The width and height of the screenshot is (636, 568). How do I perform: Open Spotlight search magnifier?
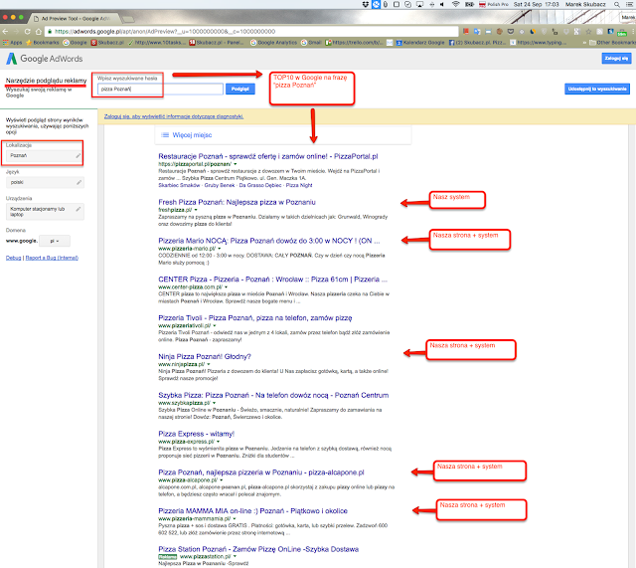[x=617, y=4]
